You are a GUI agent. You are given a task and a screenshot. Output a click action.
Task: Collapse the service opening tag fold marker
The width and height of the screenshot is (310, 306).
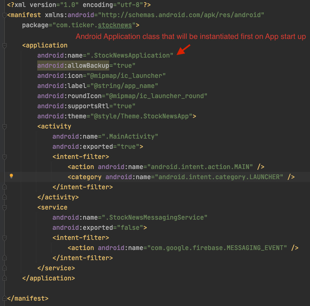pyautogui.click(x=4, y=208)
